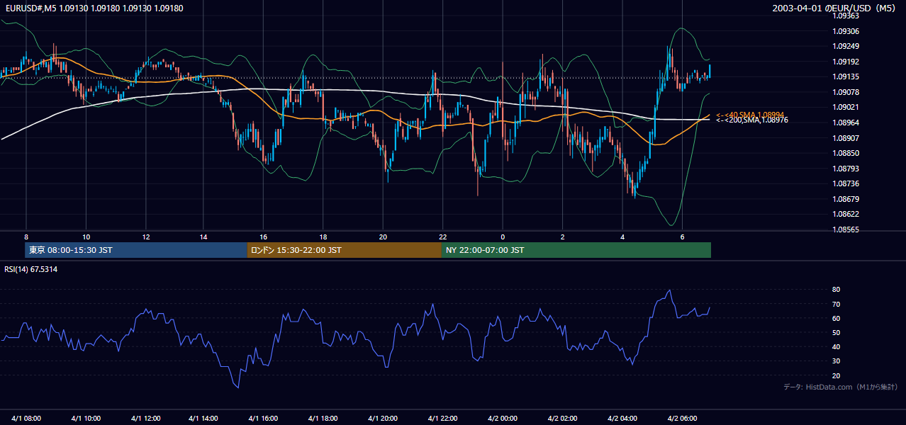The image size is (906, 425).
Task: Click RSI scale value 60
Action: click(836, 318)
